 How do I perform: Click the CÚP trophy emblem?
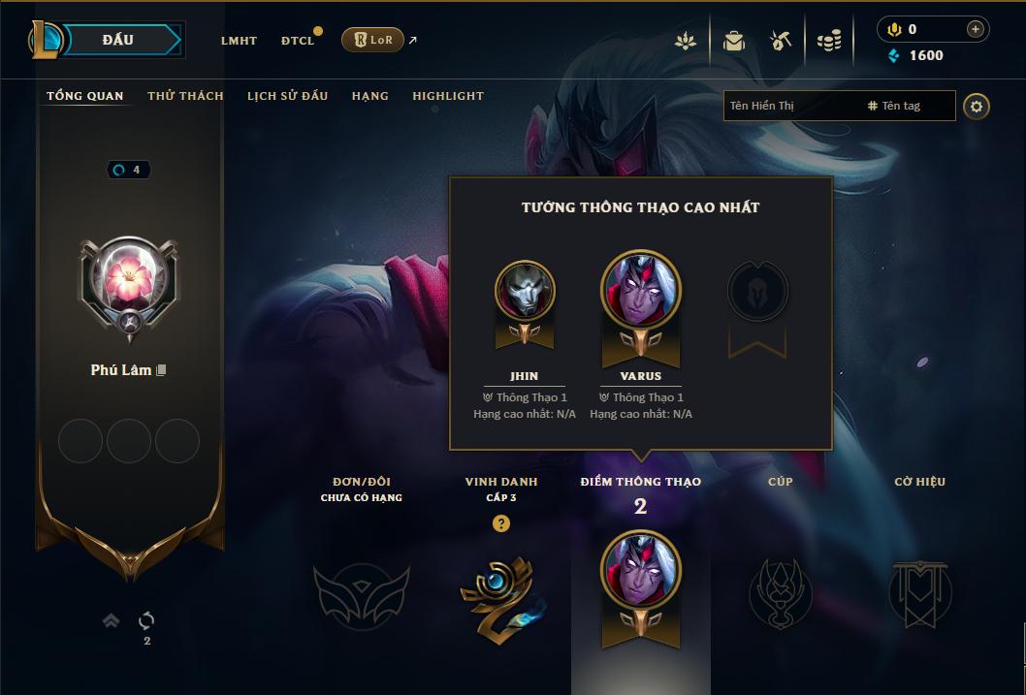(x=780, y=593)
